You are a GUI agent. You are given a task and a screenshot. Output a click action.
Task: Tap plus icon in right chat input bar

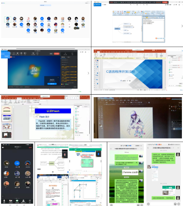click(x=179, y=204)
